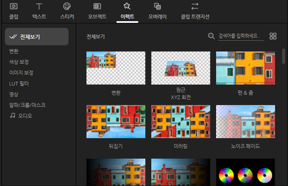Click the search text input field
Viewport: 288px width, 186px height.
click(241, 36)
